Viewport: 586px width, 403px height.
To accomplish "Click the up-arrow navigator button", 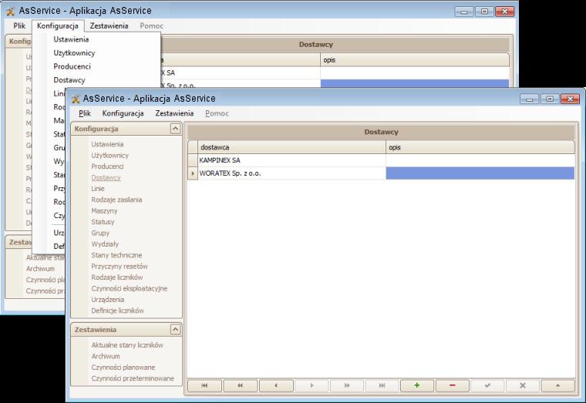I will [557, 385].
